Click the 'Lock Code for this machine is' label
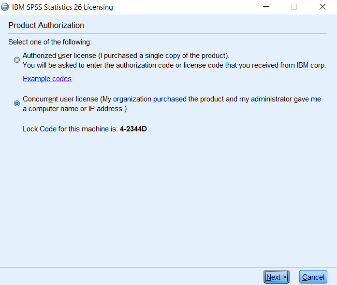The image size is (337, 285). (x=70, y=129)
